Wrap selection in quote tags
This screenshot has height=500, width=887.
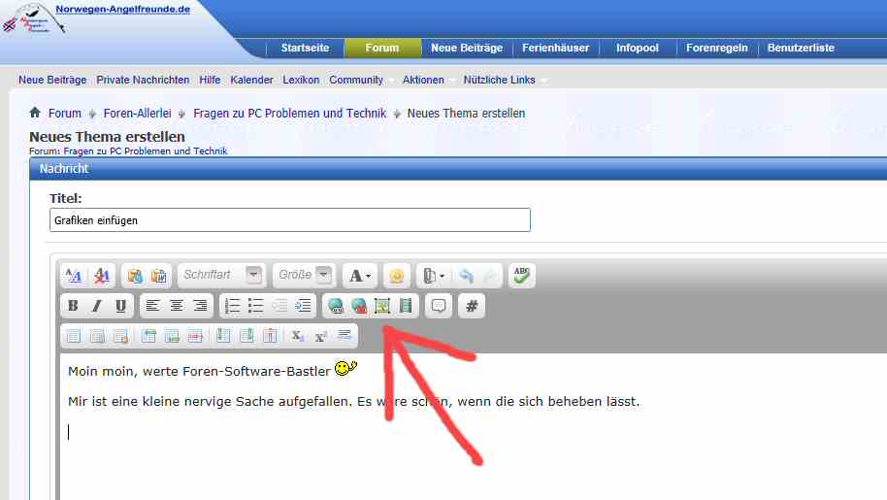coord(439,306)
